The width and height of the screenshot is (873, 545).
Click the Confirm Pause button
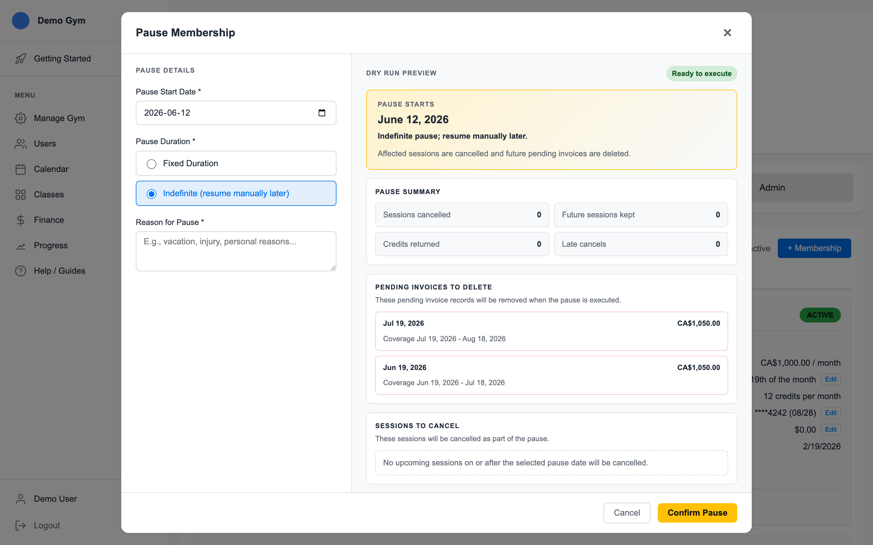coord(697,513)
